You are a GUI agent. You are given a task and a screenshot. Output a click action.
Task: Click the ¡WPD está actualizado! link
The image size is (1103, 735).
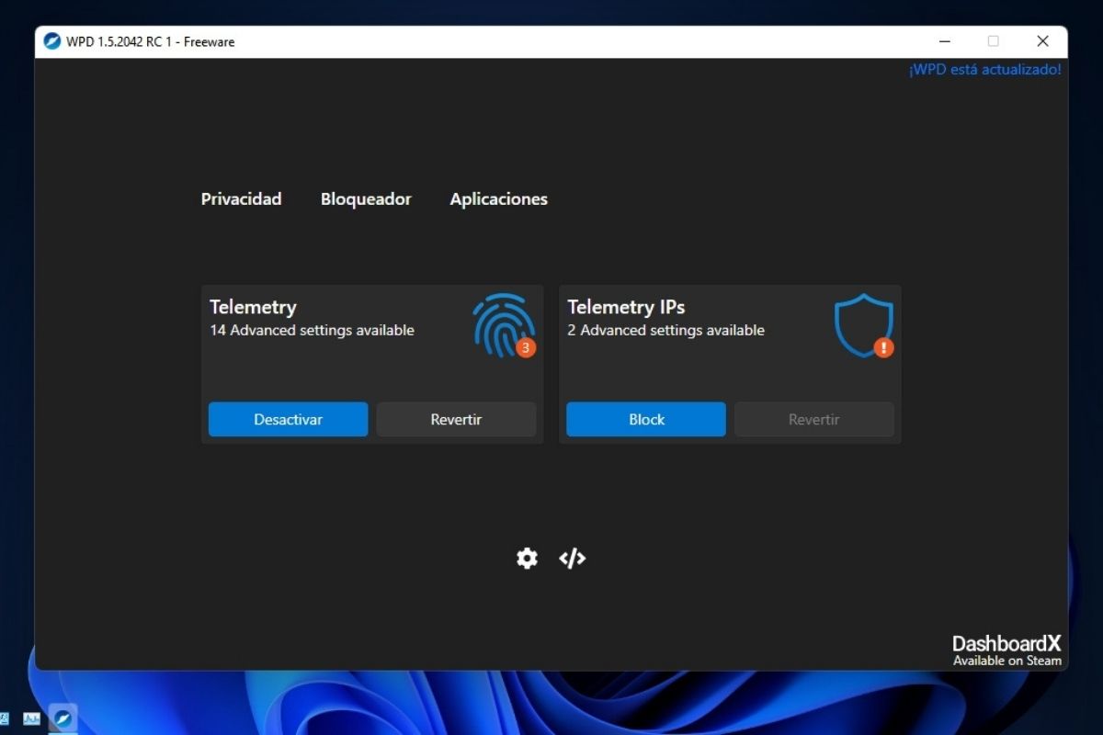pyautogui.click(x=985, y=69)
